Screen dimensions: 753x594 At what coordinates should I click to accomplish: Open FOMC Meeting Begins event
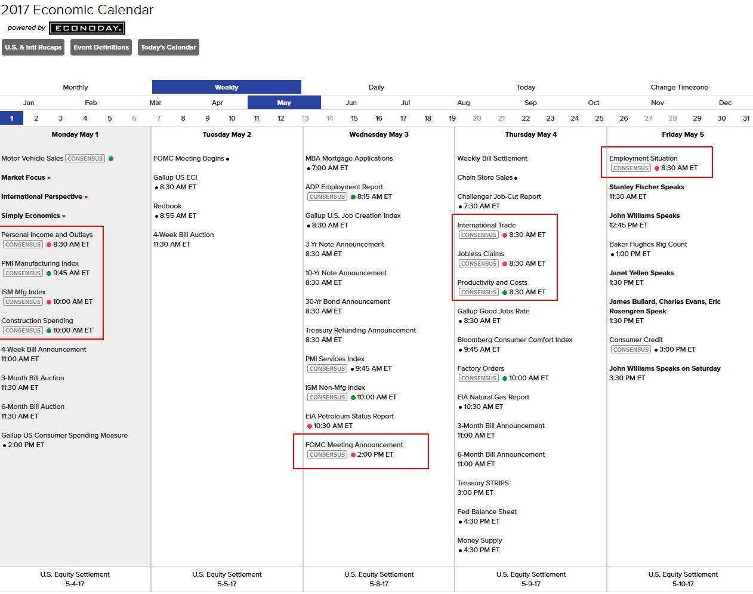(189, 158)
